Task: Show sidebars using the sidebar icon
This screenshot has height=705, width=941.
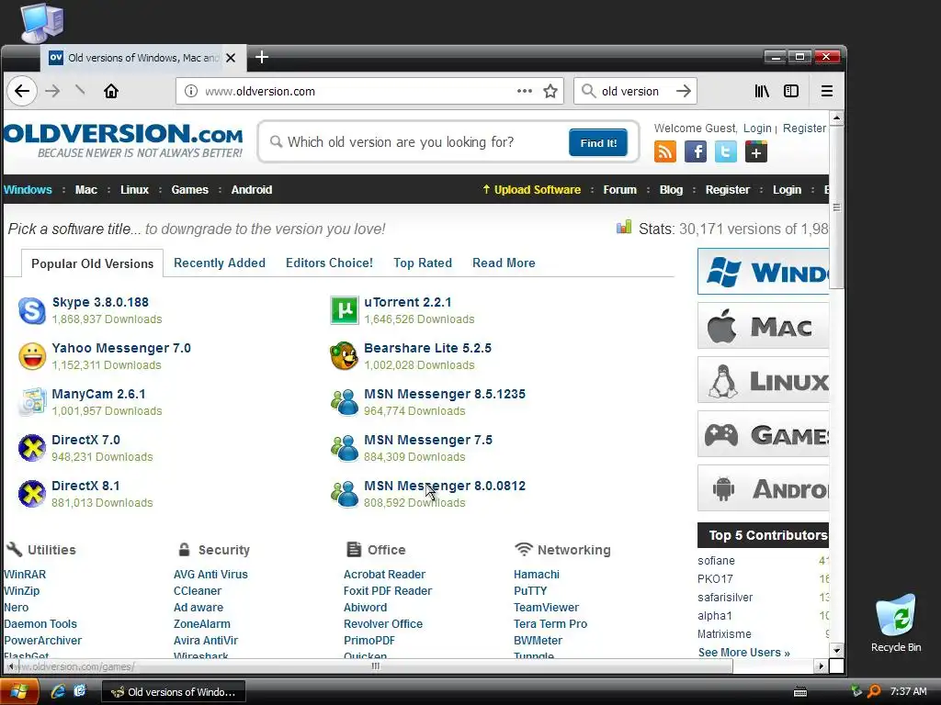Action: coord(791,91)
